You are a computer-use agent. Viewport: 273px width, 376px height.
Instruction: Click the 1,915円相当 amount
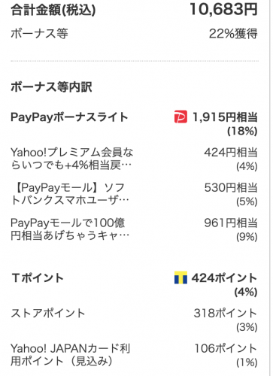[225, 117]
